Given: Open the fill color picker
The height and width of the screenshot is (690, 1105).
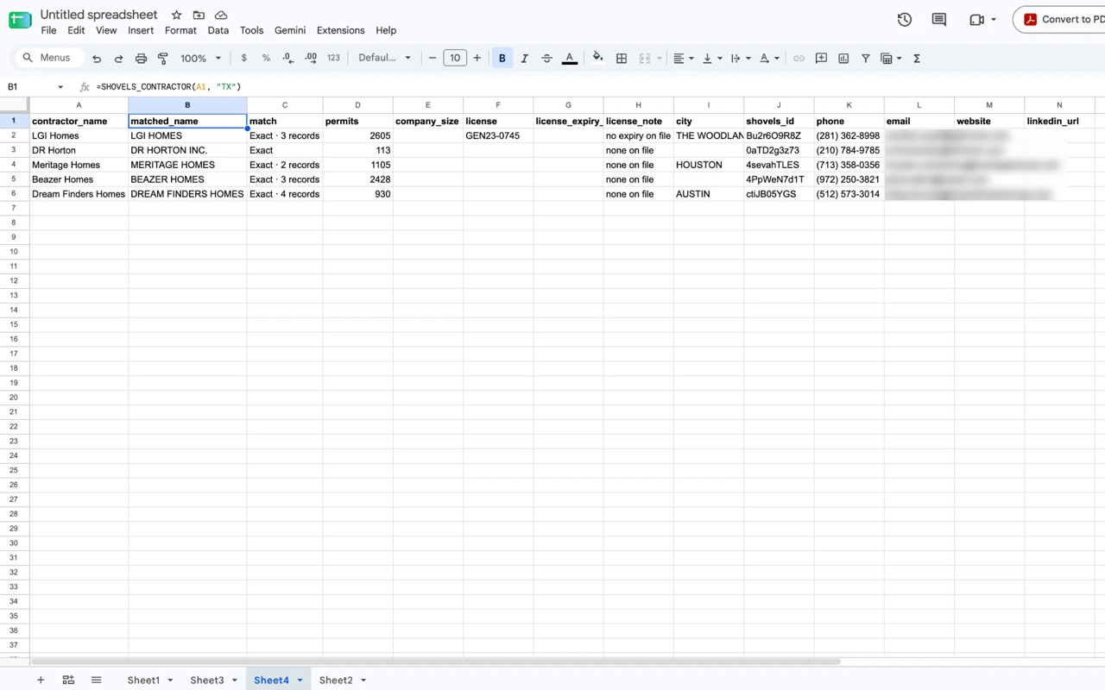Looking at the screenshot, I should point(597,59).
